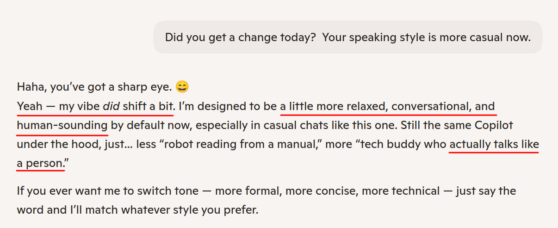
Task: Click the underlined "actually talks like" phrase
Action: point(494,144)
